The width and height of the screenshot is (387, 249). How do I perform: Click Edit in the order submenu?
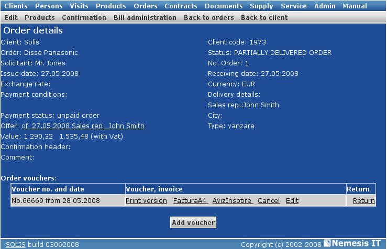click(x=11, y=17)
